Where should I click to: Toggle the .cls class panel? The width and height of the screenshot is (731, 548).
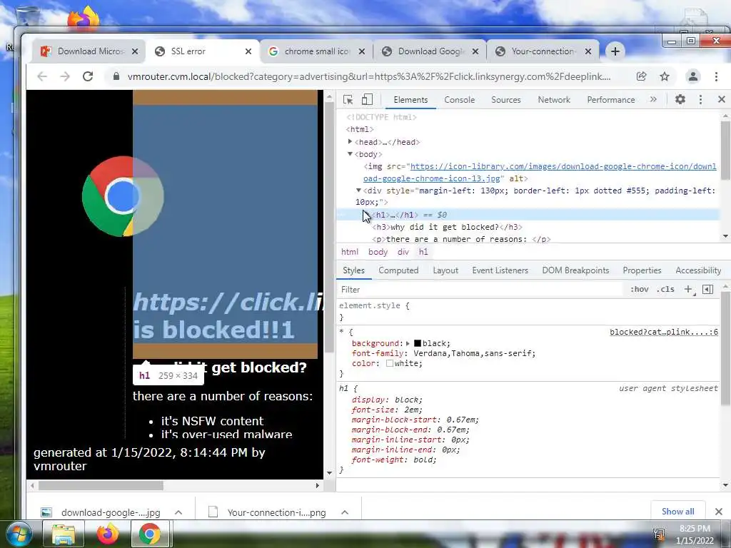(x=665, y=290)
